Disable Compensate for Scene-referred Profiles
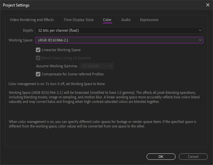The image size is (213, 165). (38, 74)
